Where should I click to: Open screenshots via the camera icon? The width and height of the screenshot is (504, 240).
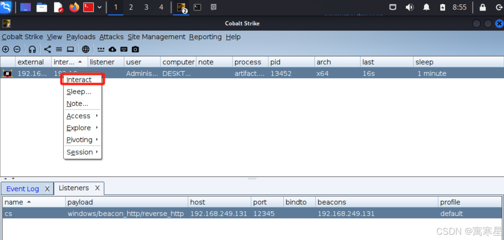[136, 49]
